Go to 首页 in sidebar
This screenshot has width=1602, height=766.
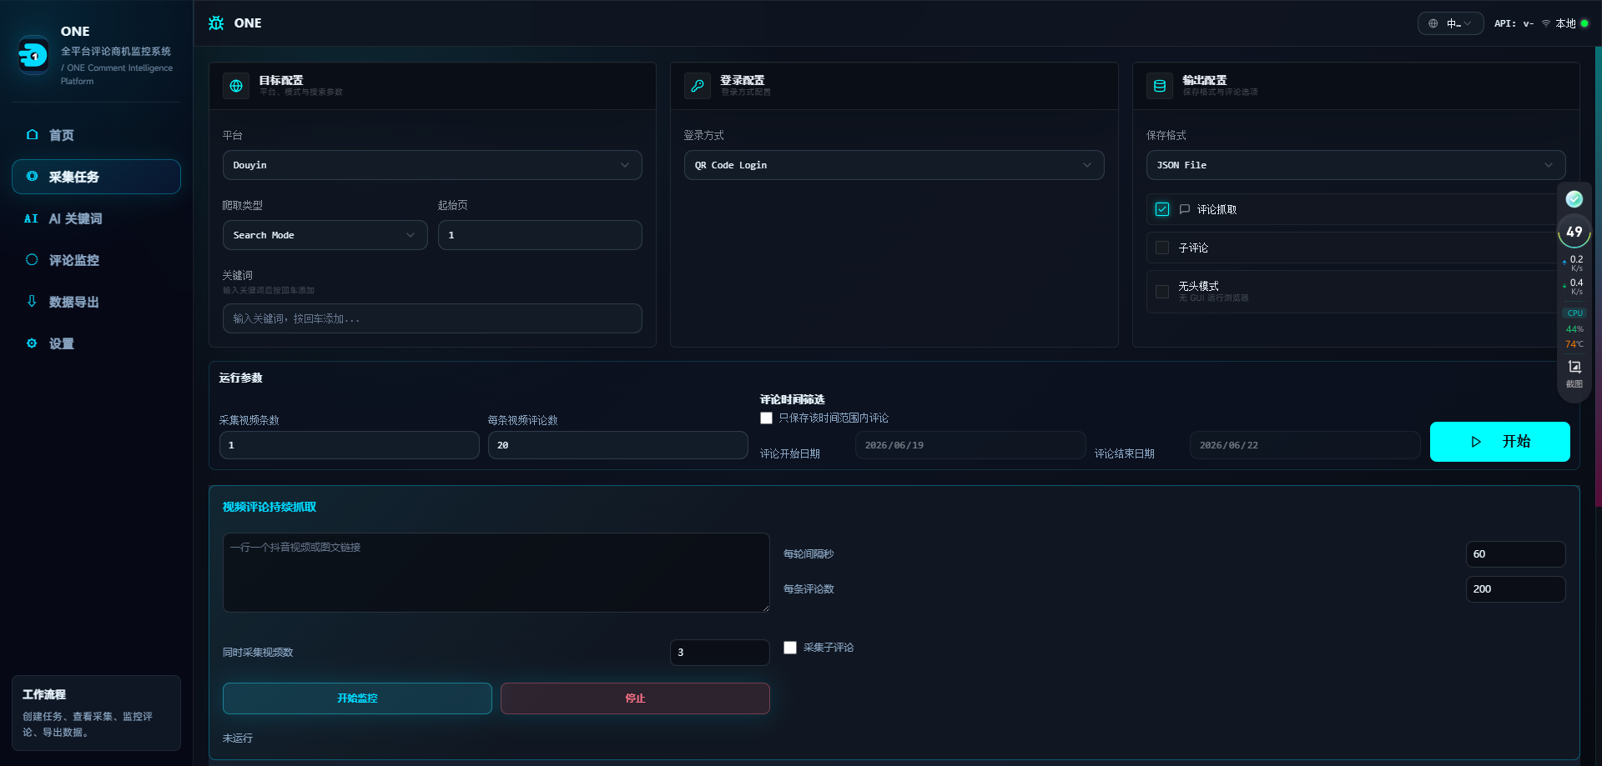coord(96,135)
